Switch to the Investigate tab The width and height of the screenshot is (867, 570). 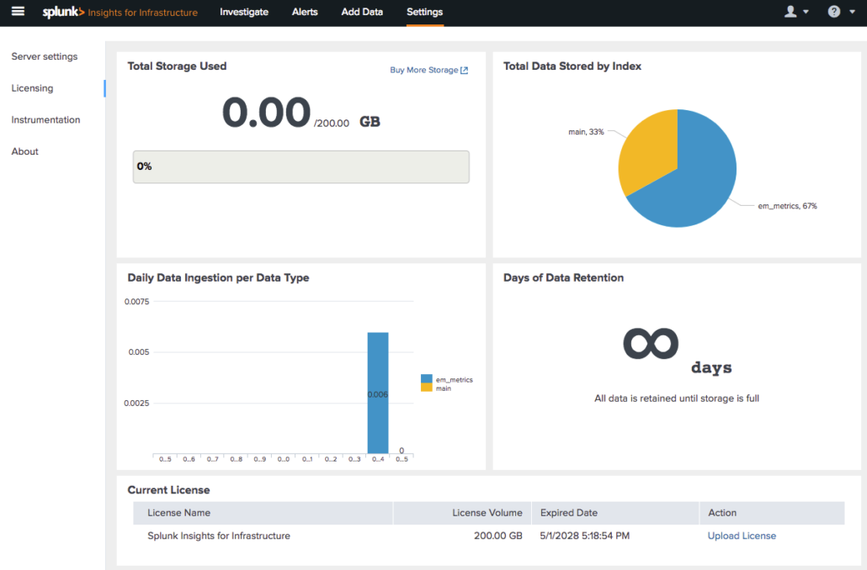click(x=244, y=13)
